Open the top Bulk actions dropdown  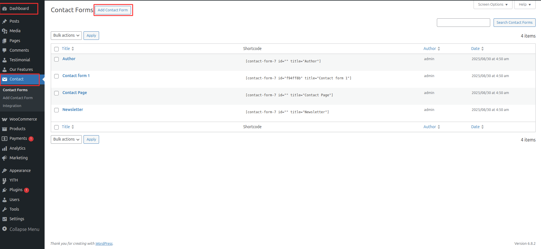tap(66, 35)
